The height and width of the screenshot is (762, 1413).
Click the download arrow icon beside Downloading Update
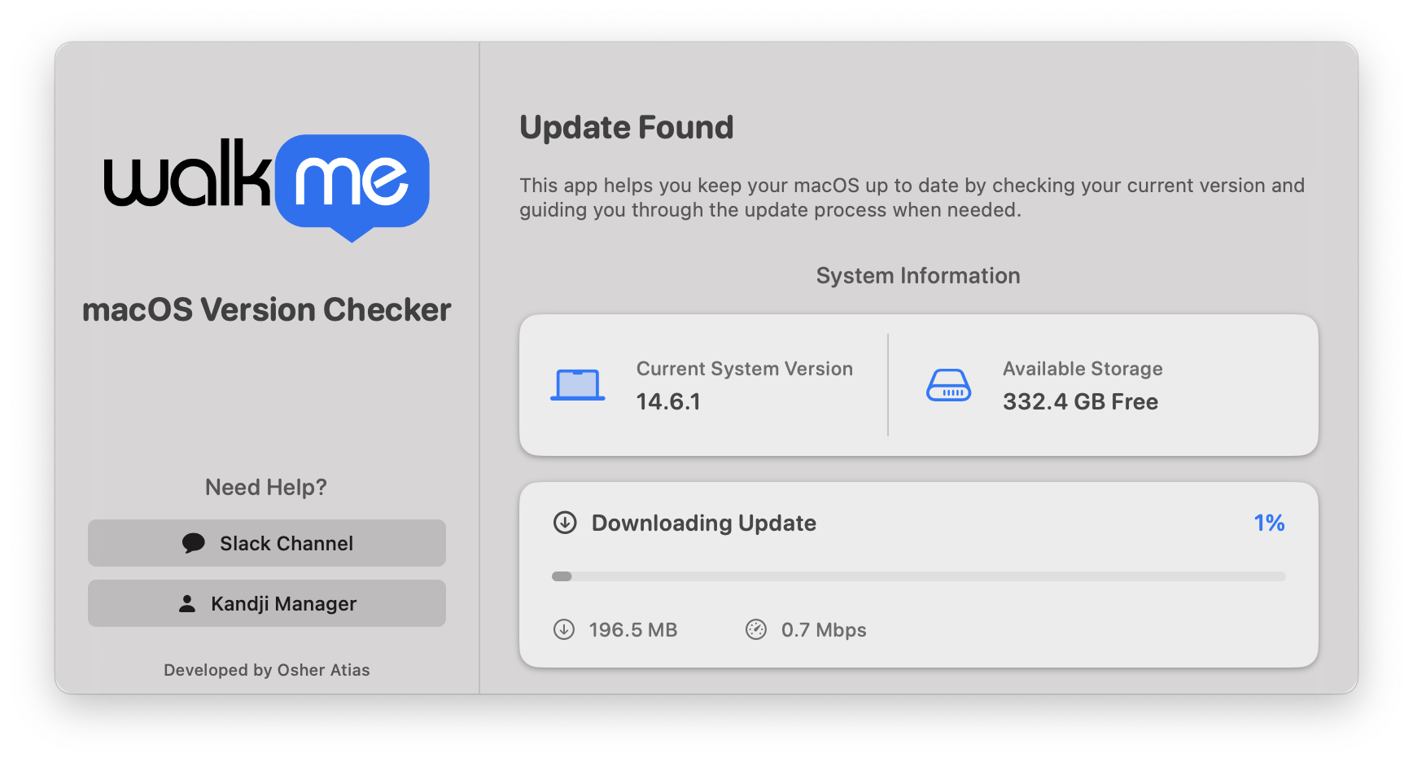(565, 523)
